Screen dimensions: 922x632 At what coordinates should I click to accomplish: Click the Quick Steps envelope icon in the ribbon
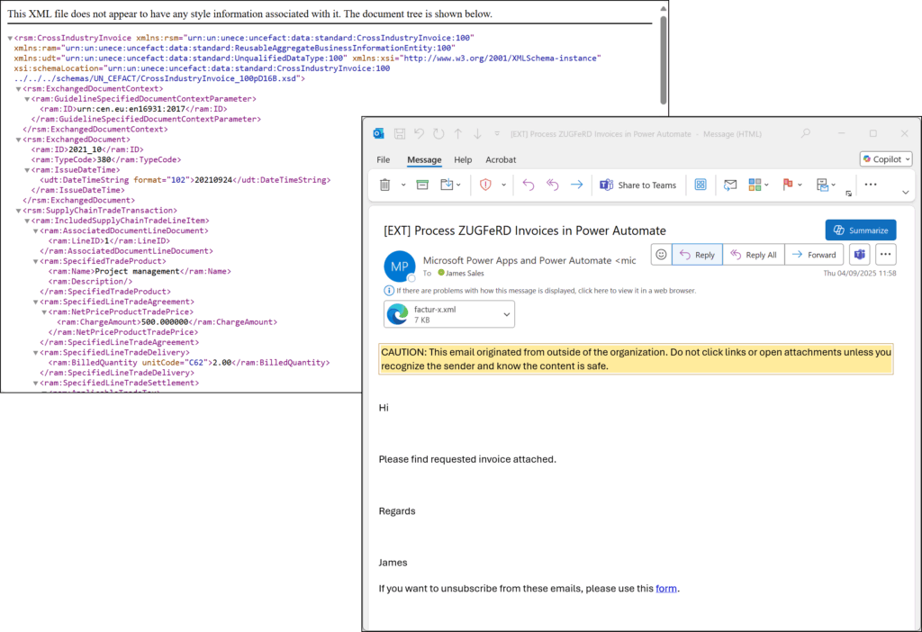click(823, 185)
